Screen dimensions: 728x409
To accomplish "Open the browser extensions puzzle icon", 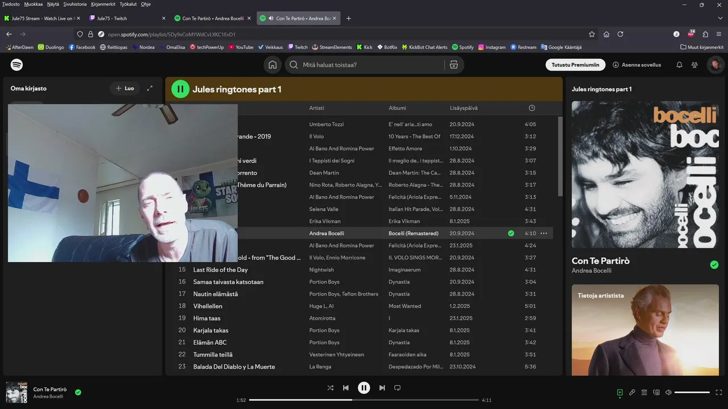I will (705, 34).
